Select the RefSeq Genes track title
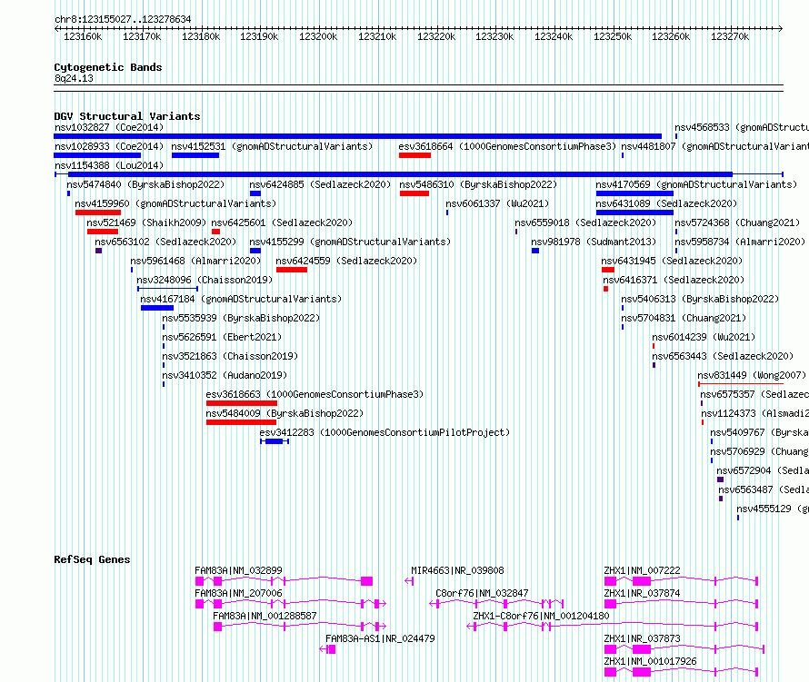809x682 pixels. point(92,559)
